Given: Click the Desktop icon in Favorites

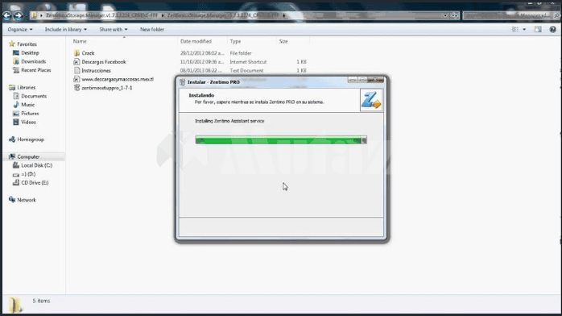Looking at the screenshot, I should (16, 52).
